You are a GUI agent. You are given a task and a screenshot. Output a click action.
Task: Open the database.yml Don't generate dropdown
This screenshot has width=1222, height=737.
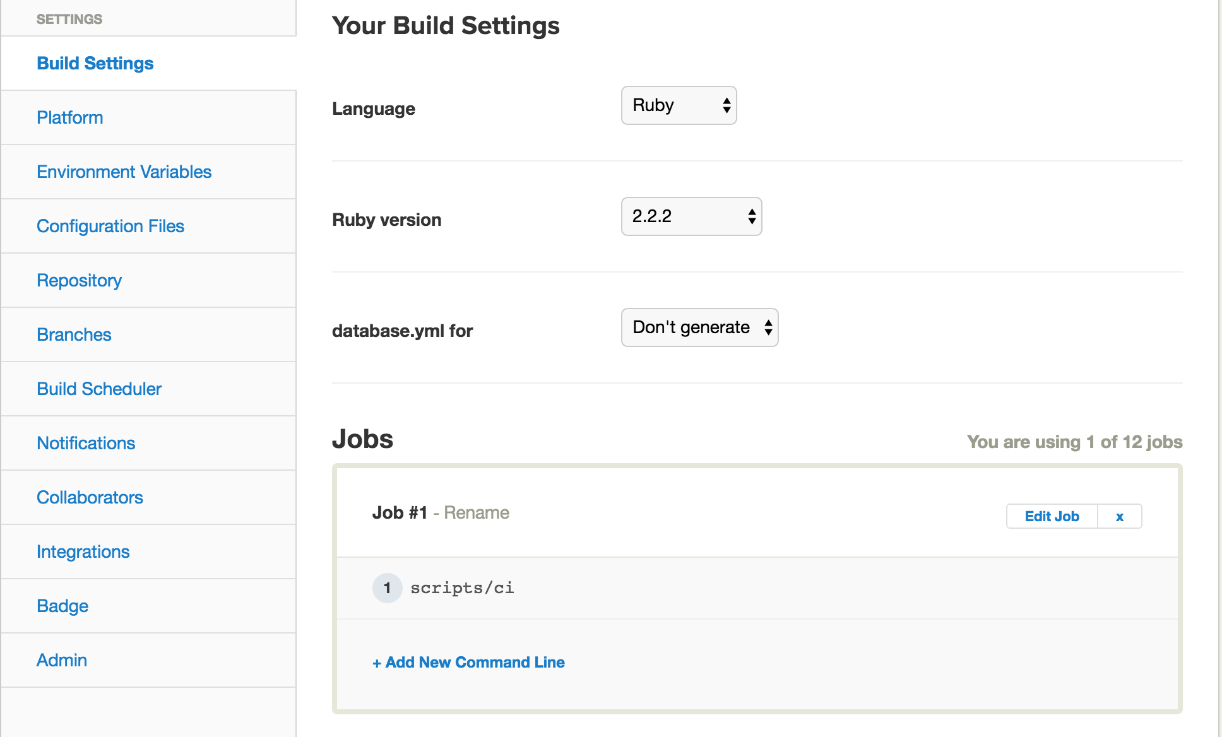coord(699,327)
